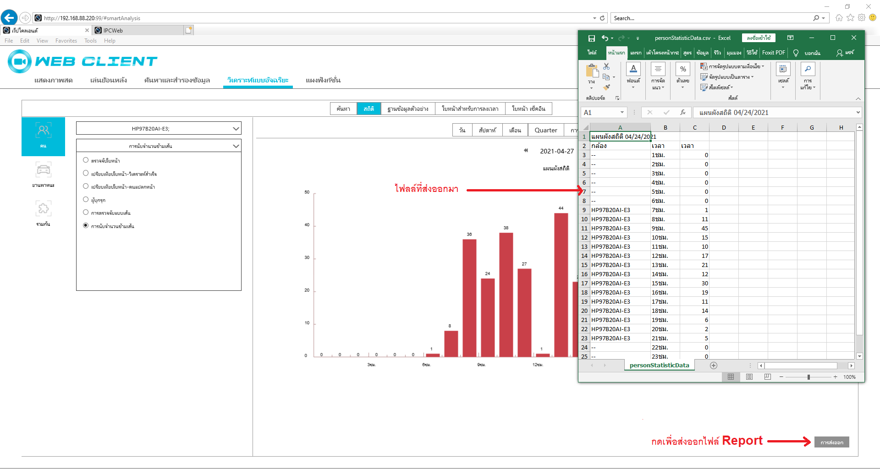The width and height of the screenshot is (880, 469).
Task: Add a new sheet with plus icon
Action: (713, 365)
